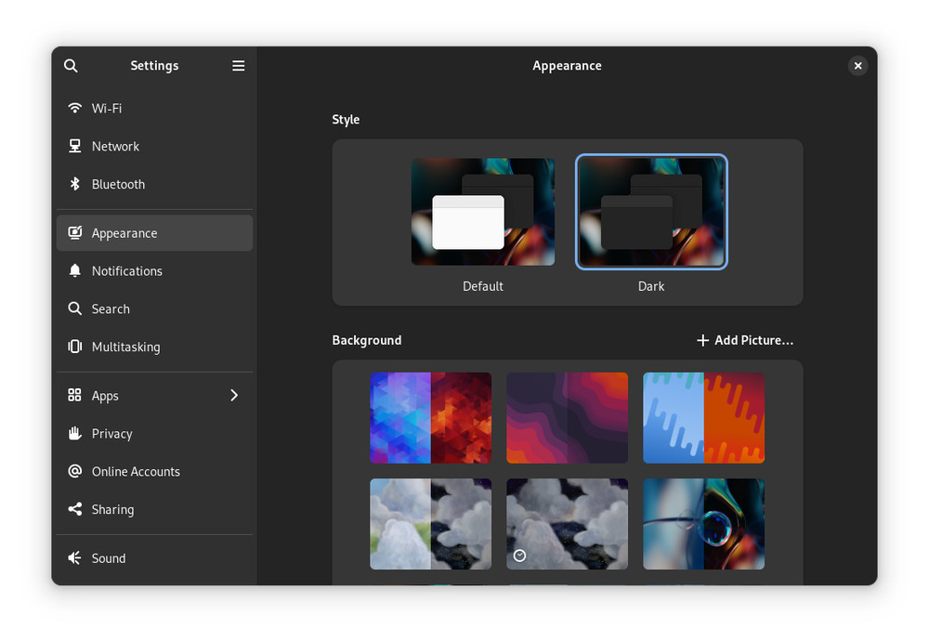Click the search magnifier icon in header
This screenshot has height=642, width=929.
tap(71, 66)
